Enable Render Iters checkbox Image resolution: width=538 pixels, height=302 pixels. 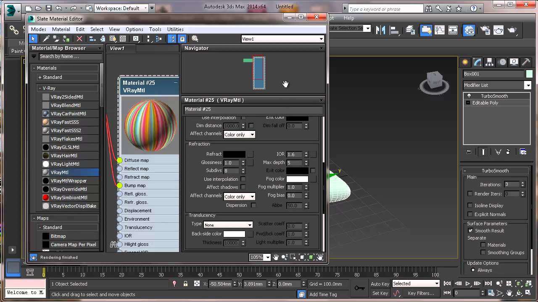[470, 194]
